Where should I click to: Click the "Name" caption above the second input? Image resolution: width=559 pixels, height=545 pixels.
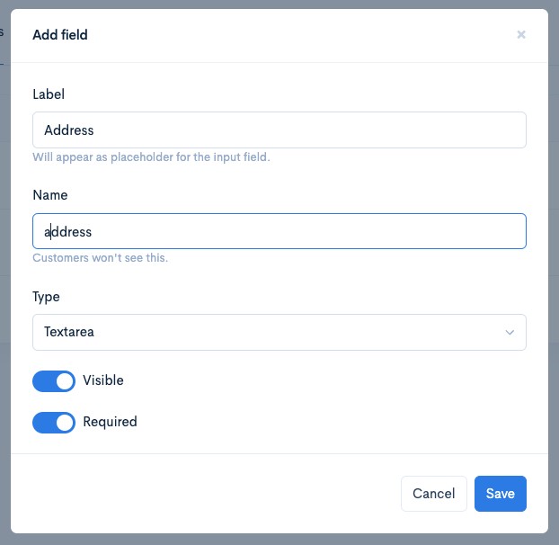coord(50,195)
